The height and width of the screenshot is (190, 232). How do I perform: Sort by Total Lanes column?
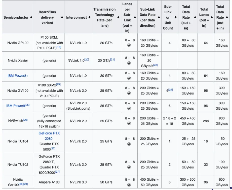212,17
